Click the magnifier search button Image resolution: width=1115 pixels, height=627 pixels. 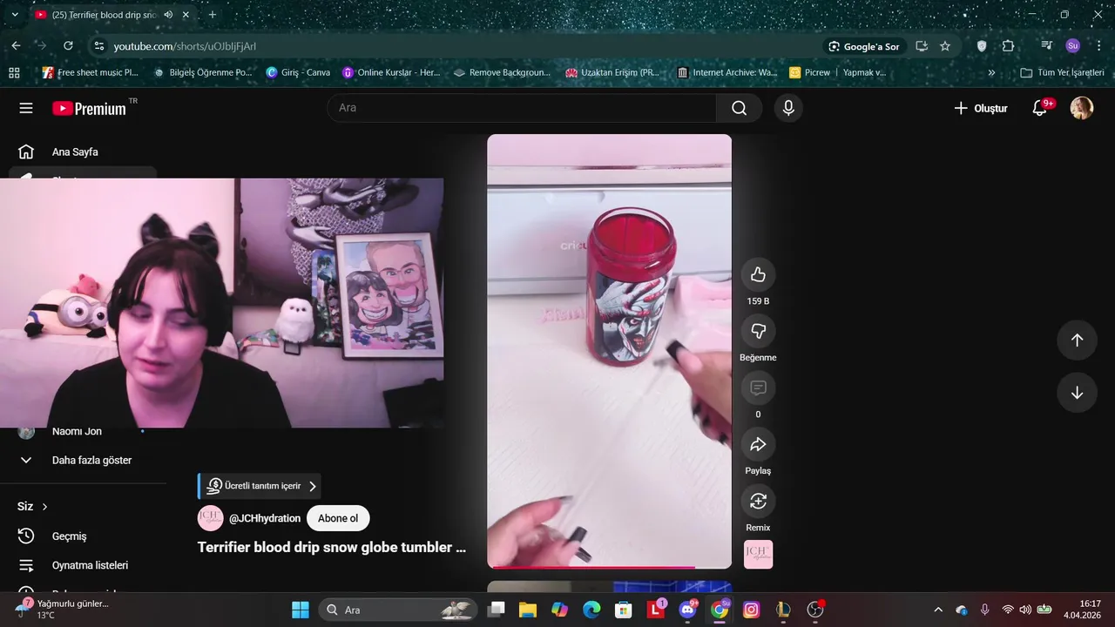pos(739,108)
